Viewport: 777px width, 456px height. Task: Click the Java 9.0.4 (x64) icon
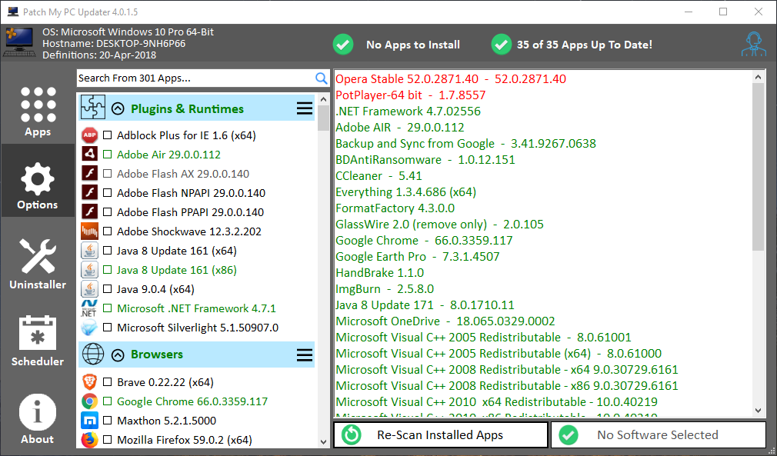[90, 289]
